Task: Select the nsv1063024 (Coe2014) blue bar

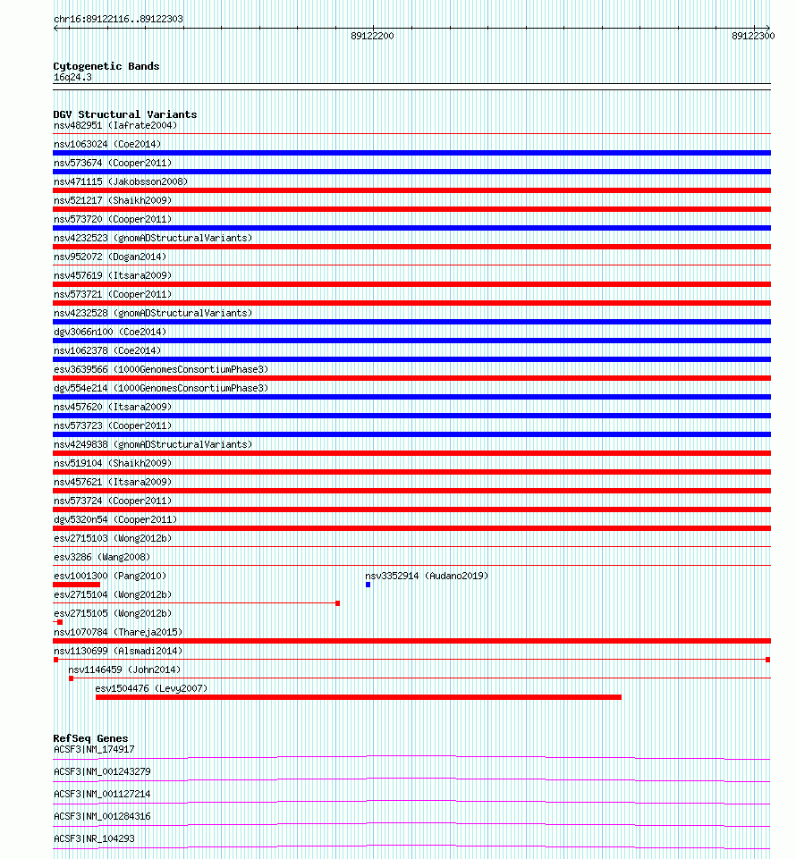Action: point(411,153)
